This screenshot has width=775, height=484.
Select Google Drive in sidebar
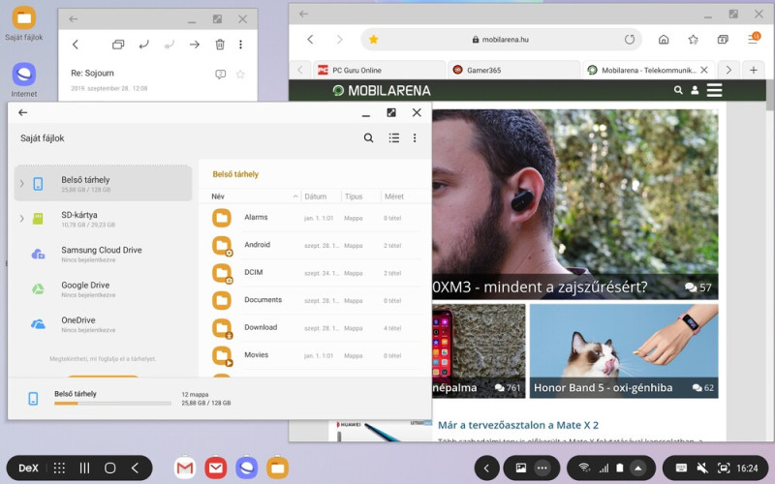pos(103,288)
